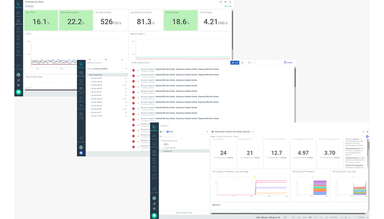This screenshot has width=384, height=219.
Task: Open the Get Started rocket in the Overview window's sidebar
Action: pos(19,66)
